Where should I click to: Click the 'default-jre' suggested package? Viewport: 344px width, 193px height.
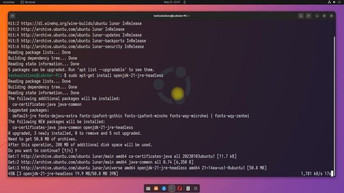click(24, 116)
